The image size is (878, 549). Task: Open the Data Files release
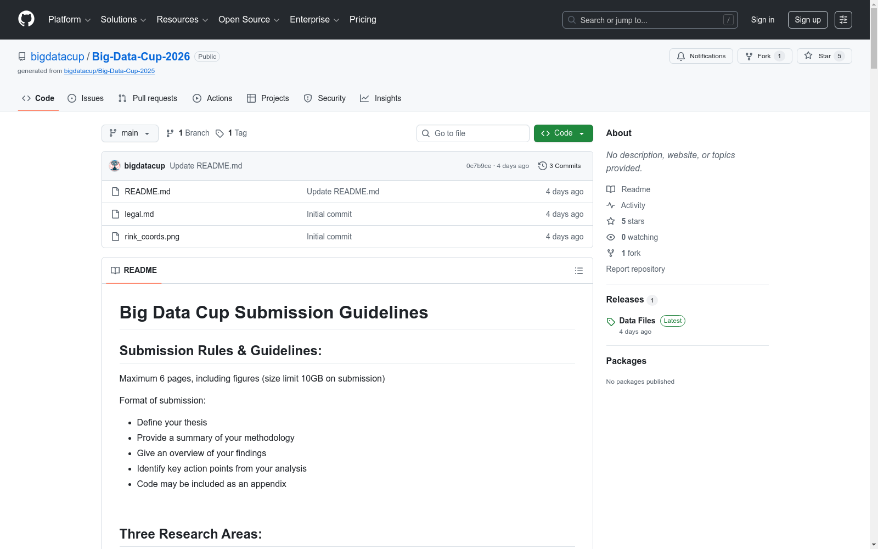pyautogui.click(x=637, y=321)
